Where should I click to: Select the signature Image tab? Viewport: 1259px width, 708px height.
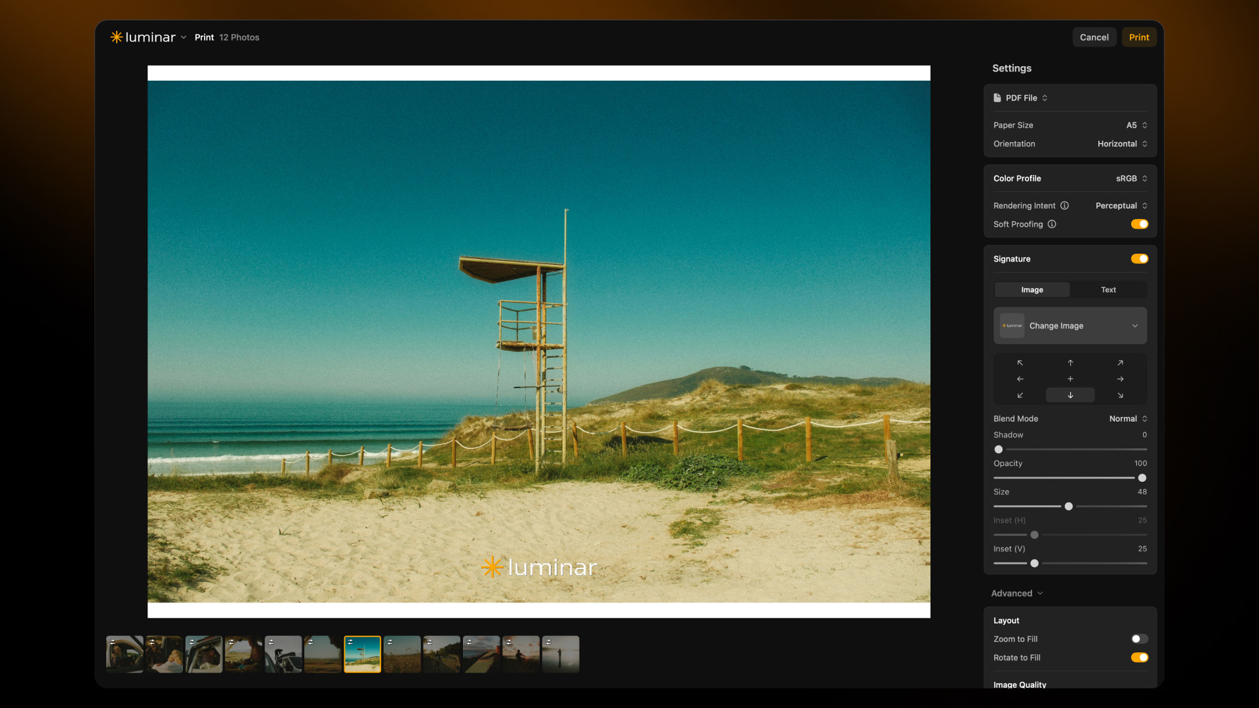point(1032,290)
